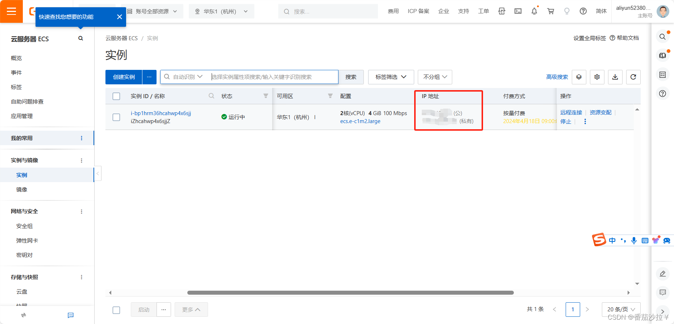Image resolution: width=674 pixels, height=324 pixels.
Task: Click the edit pencil icon on right sidebar
Action: pyautogui.click(x=663, y=274)
